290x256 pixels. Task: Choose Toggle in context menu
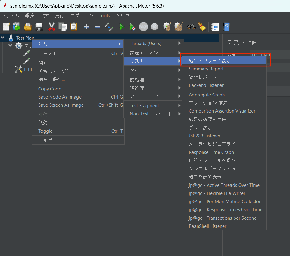78,131
